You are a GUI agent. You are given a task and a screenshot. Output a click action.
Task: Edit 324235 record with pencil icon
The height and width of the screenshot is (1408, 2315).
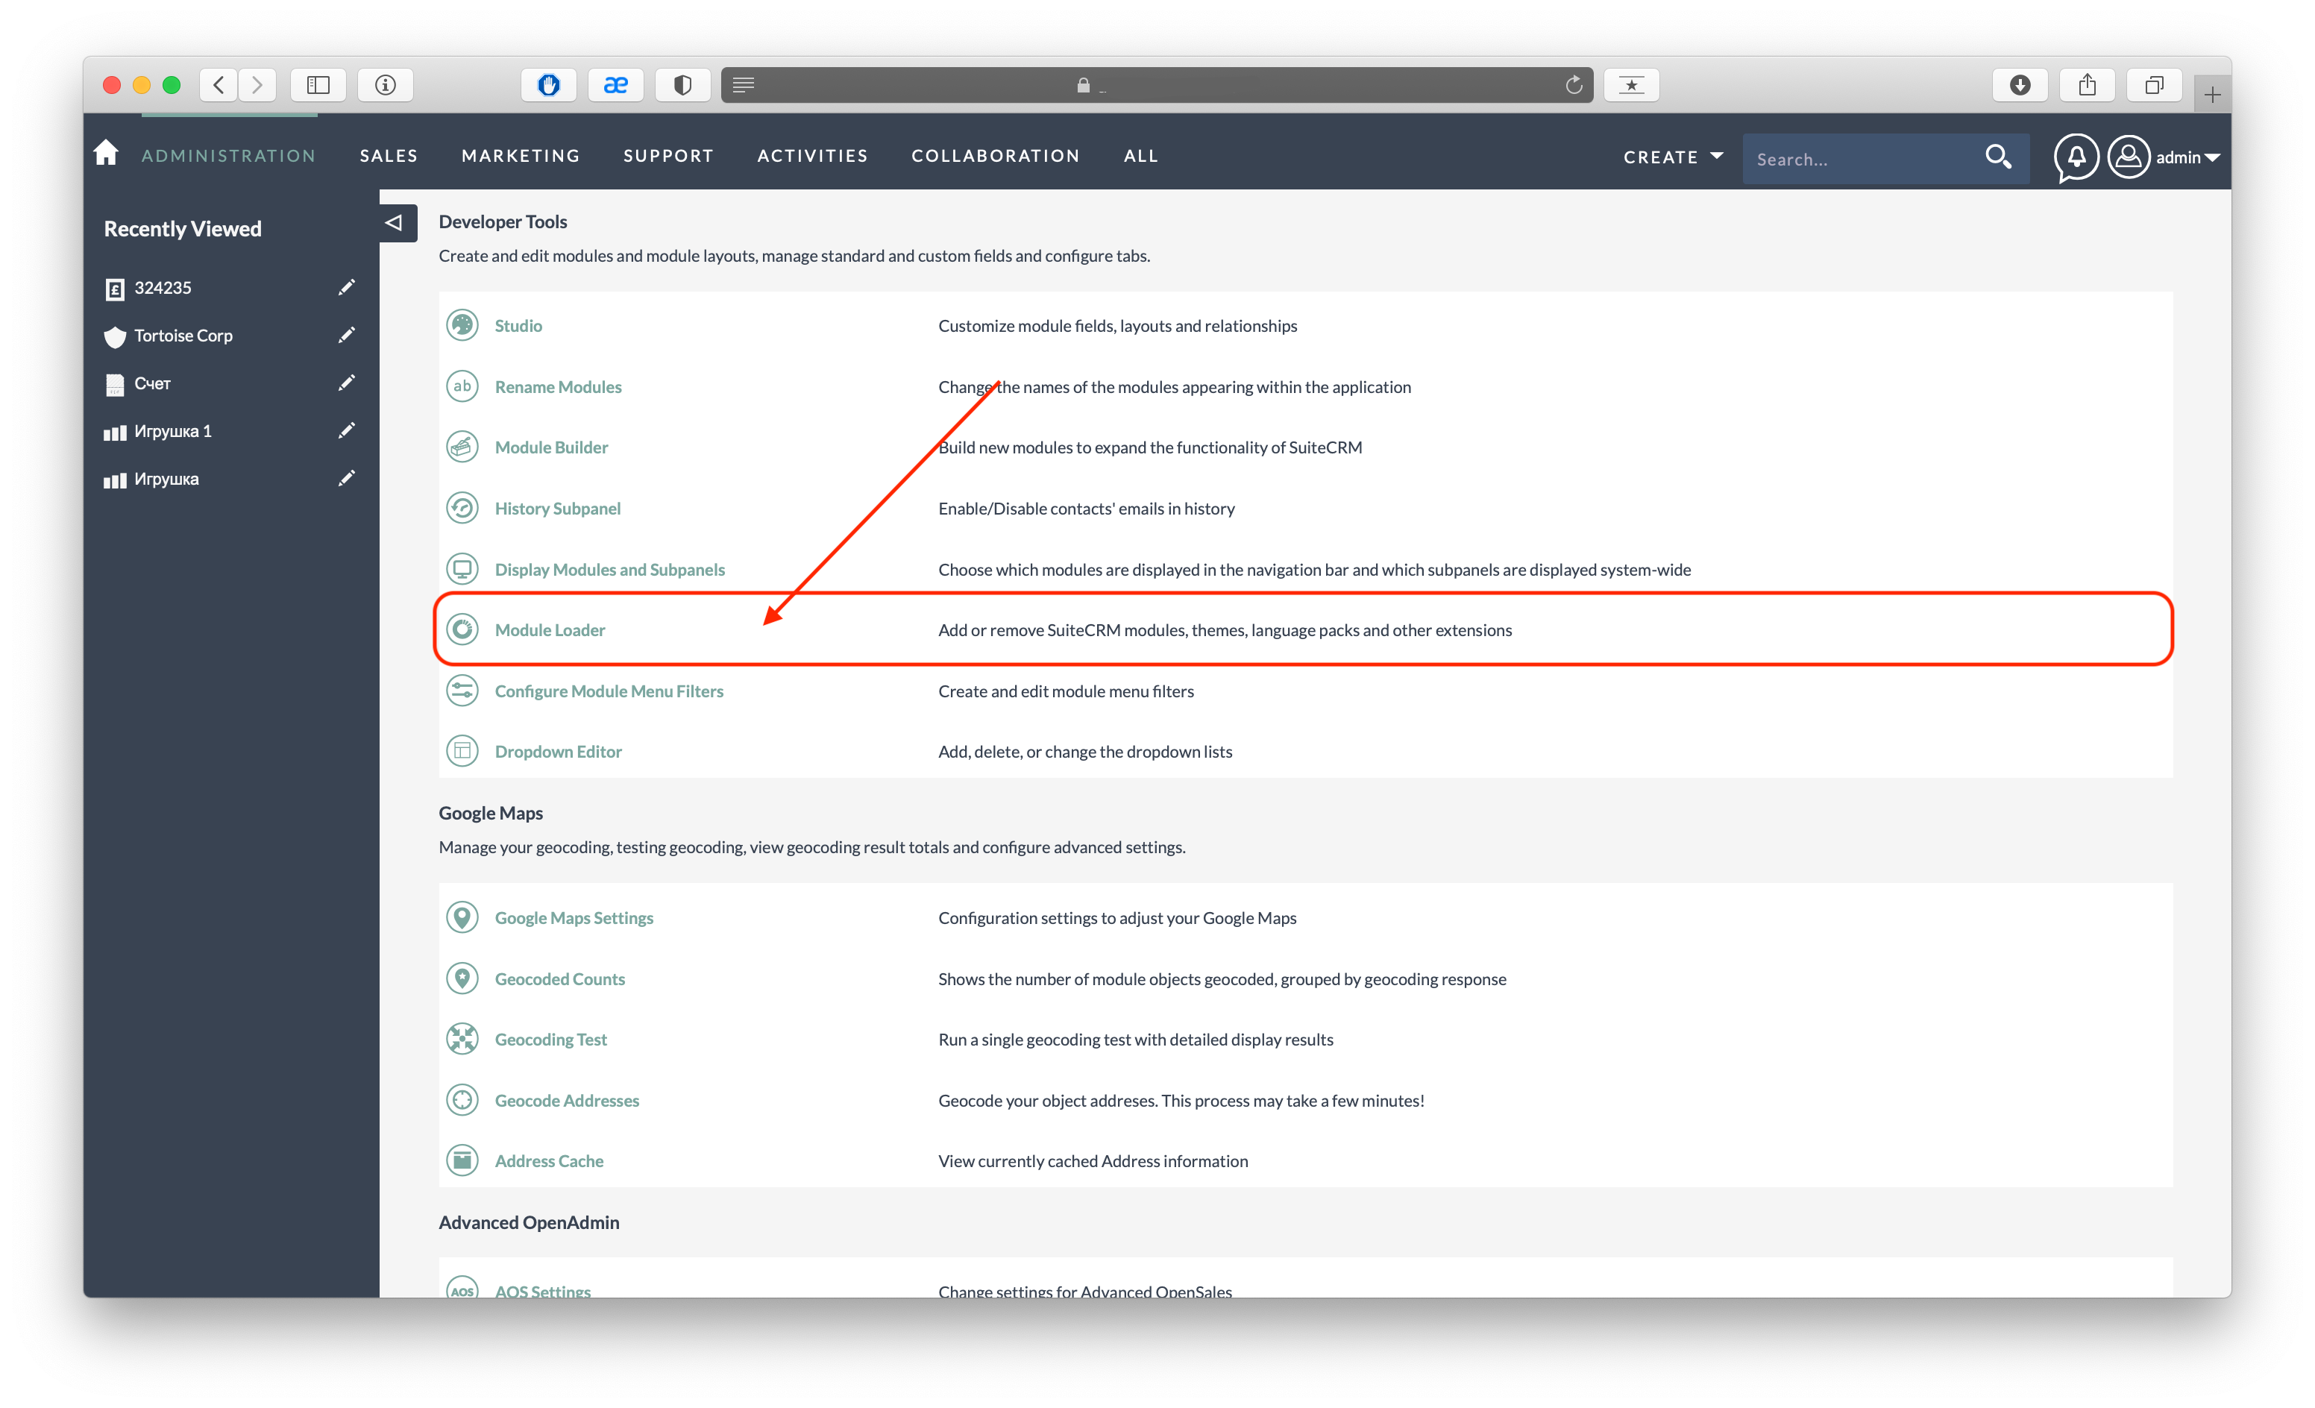[347, 287]
